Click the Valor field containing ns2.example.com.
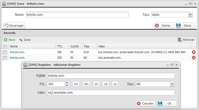This screenshot has height=110, width=199. coord(111,92)
